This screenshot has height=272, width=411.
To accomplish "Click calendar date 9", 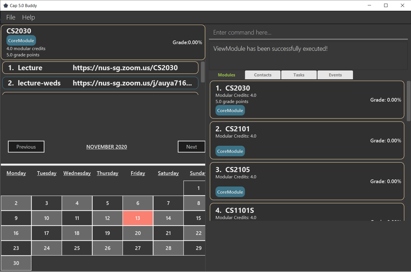I will click(16, 218).
